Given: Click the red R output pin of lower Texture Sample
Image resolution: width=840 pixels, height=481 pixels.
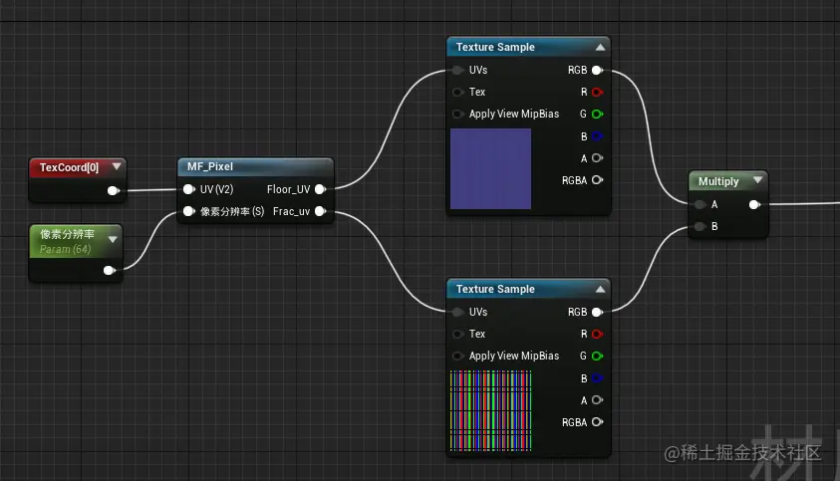Looking at the screenshot, I should [x=597, y=334].
